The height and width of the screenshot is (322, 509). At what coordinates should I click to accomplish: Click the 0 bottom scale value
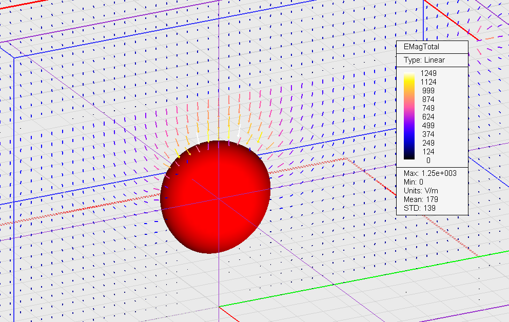pyautogui.click(x=428, y=160)
